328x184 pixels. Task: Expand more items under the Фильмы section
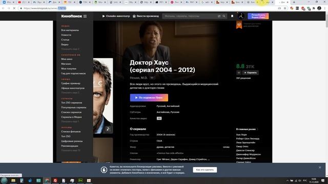point(71,150)
